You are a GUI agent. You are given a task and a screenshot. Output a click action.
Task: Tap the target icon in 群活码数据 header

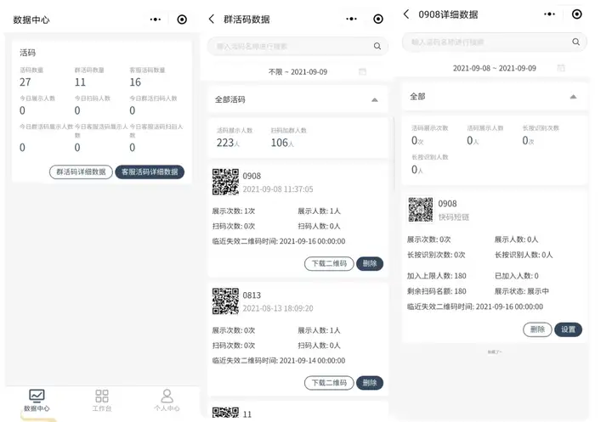point(378,19)
